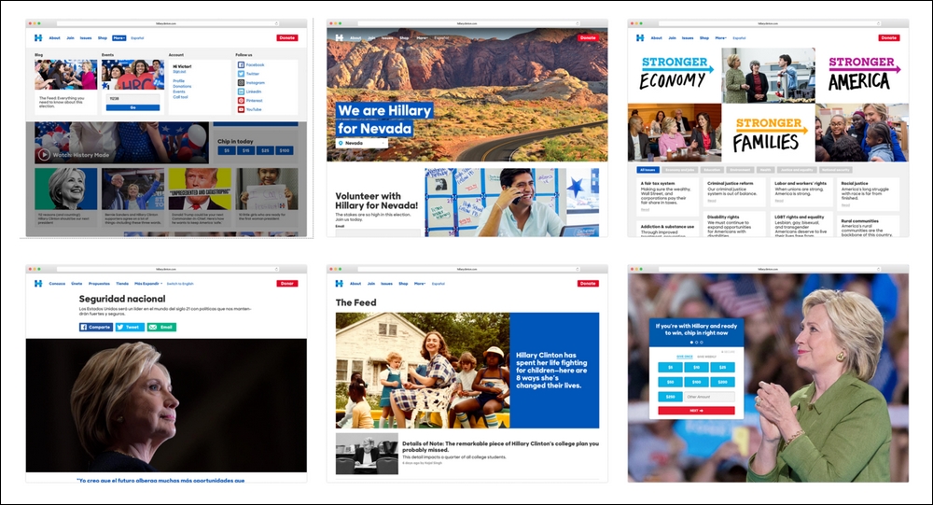Open Join in The Feed window nav
This screenshot has height=505, width=933.
pyautogui.click(x=371, y=284)
